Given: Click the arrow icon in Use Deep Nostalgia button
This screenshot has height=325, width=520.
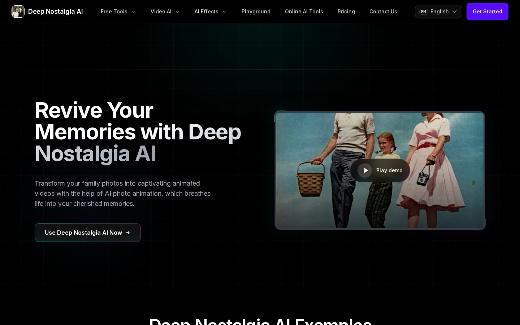Looking at the screenshot, I should (x=128, y=233).
